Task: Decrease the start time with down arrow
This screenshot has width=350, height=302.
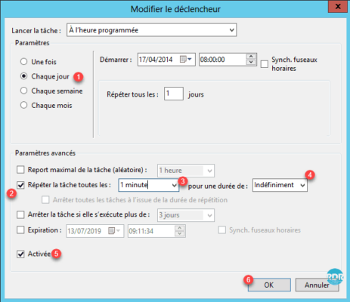Action: click(251, 63)
